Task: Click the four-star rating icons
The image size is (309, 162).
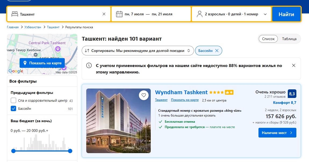Action: click(x=216, y=92)
